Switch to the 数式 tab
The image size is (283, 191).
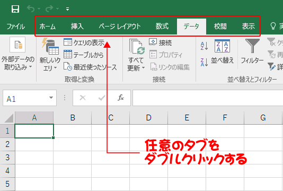coord(162,27)
